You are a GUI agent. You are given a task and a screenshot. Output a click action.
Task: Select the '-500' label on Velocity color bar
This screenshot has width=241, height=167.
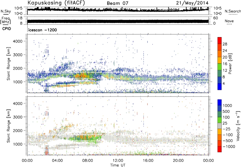click(228, 140)
